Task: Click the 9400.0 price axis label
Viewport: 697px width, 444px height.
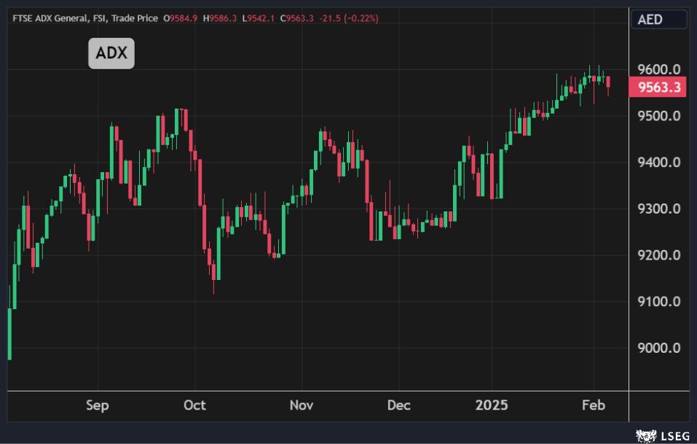Action: pos(659,163)
